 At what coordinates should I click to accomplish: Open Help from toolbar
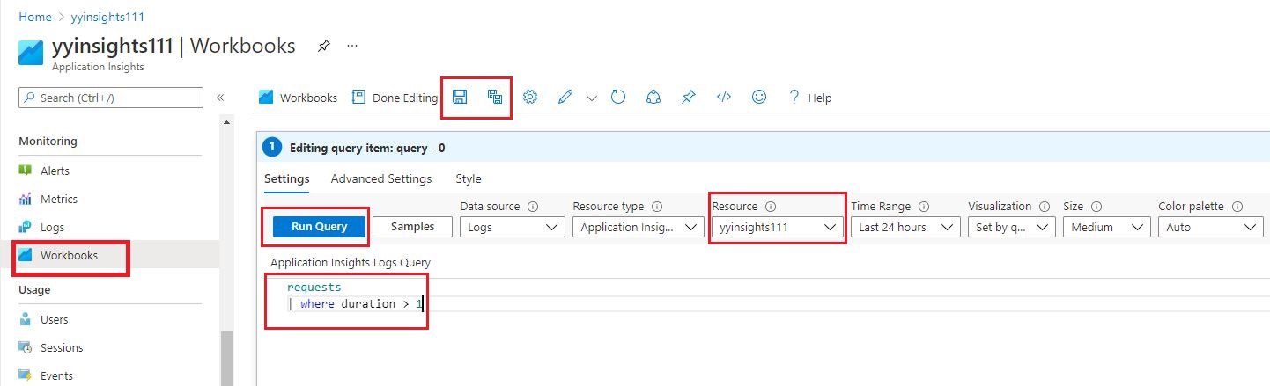(809, 98)
